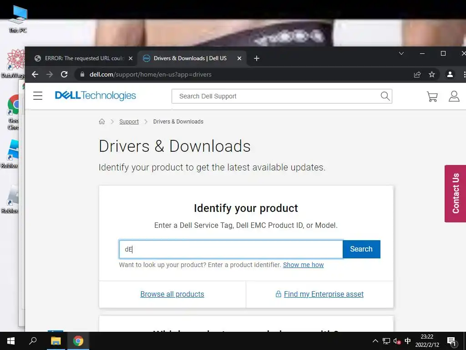Switch the Chinese input method indicator

point(408,341)
